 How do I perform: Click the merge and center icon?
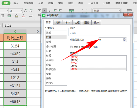[72, 11]
